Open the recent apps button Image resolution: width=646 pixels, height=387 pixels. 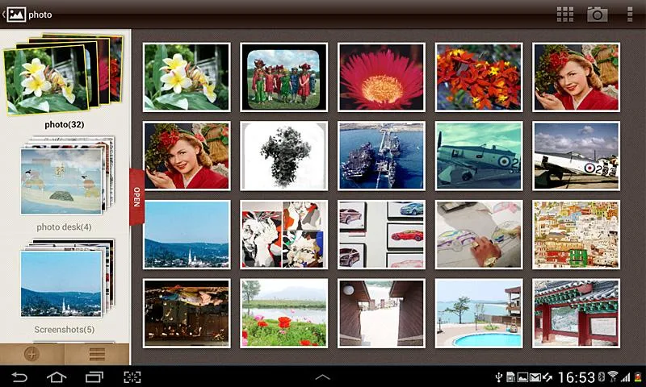coord(94,377)
